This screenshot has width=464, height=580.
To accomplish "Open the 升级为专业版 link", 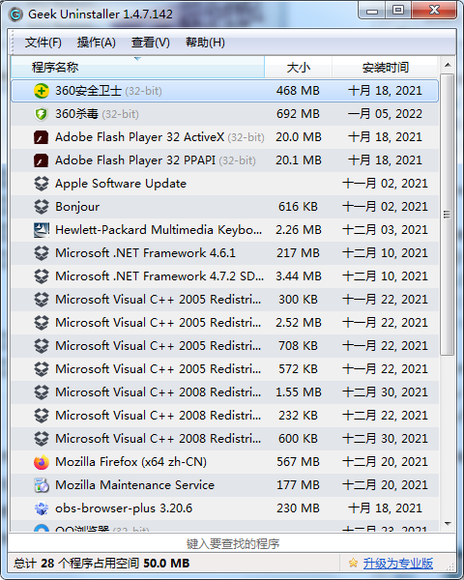I will point(397,564).
